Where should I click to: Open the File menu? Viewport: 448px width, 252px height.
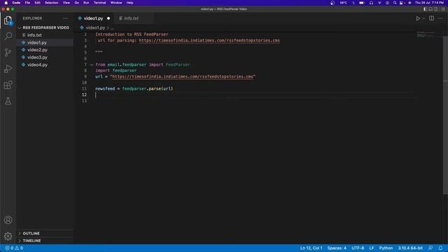27,3
